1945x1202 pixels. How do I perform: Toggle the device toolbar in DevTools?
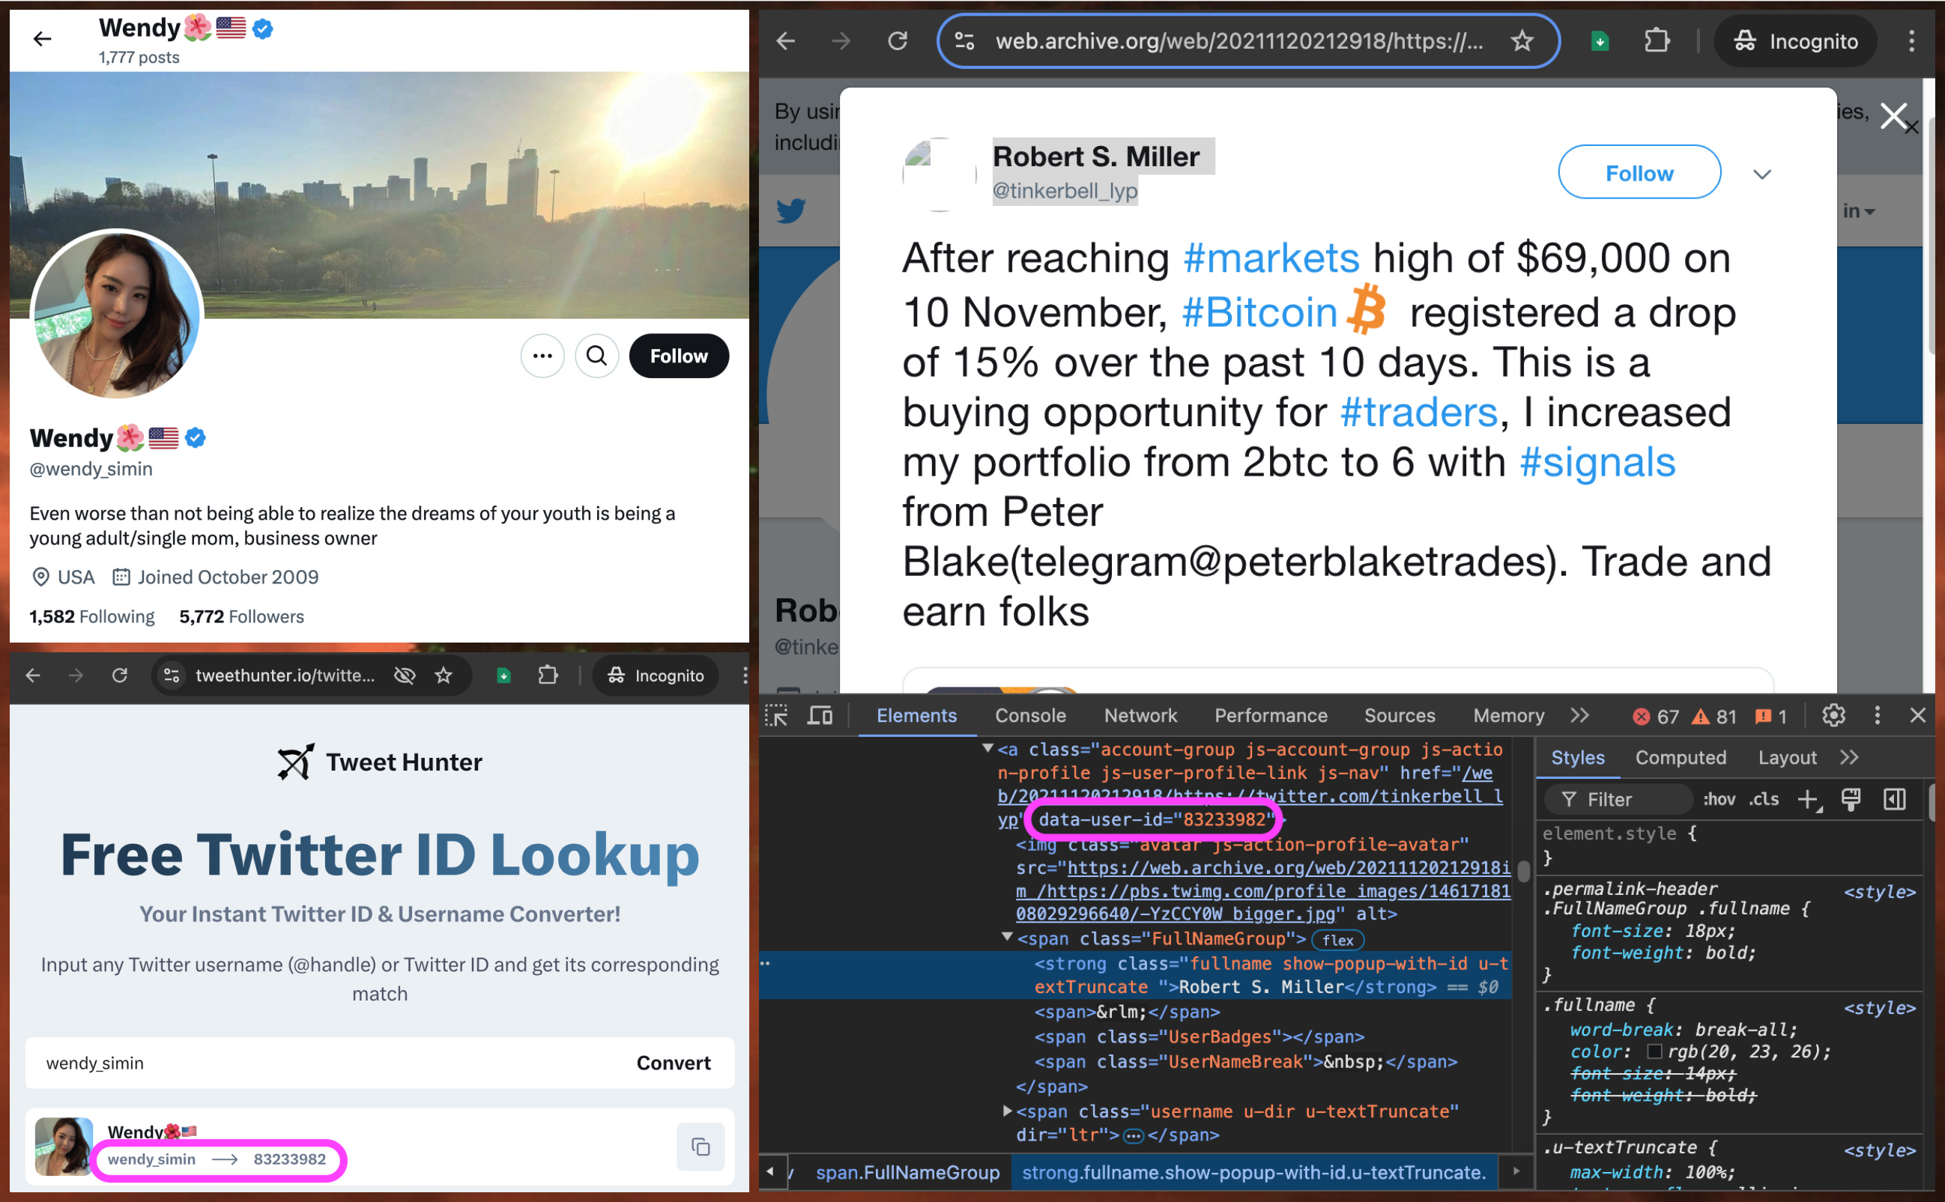pos(820,715)
